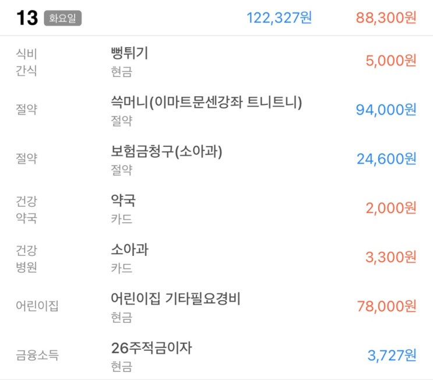Open the 뻥튀기 expense entry
The width and height of the screenshot is (433, 380).
click(129, 54)
